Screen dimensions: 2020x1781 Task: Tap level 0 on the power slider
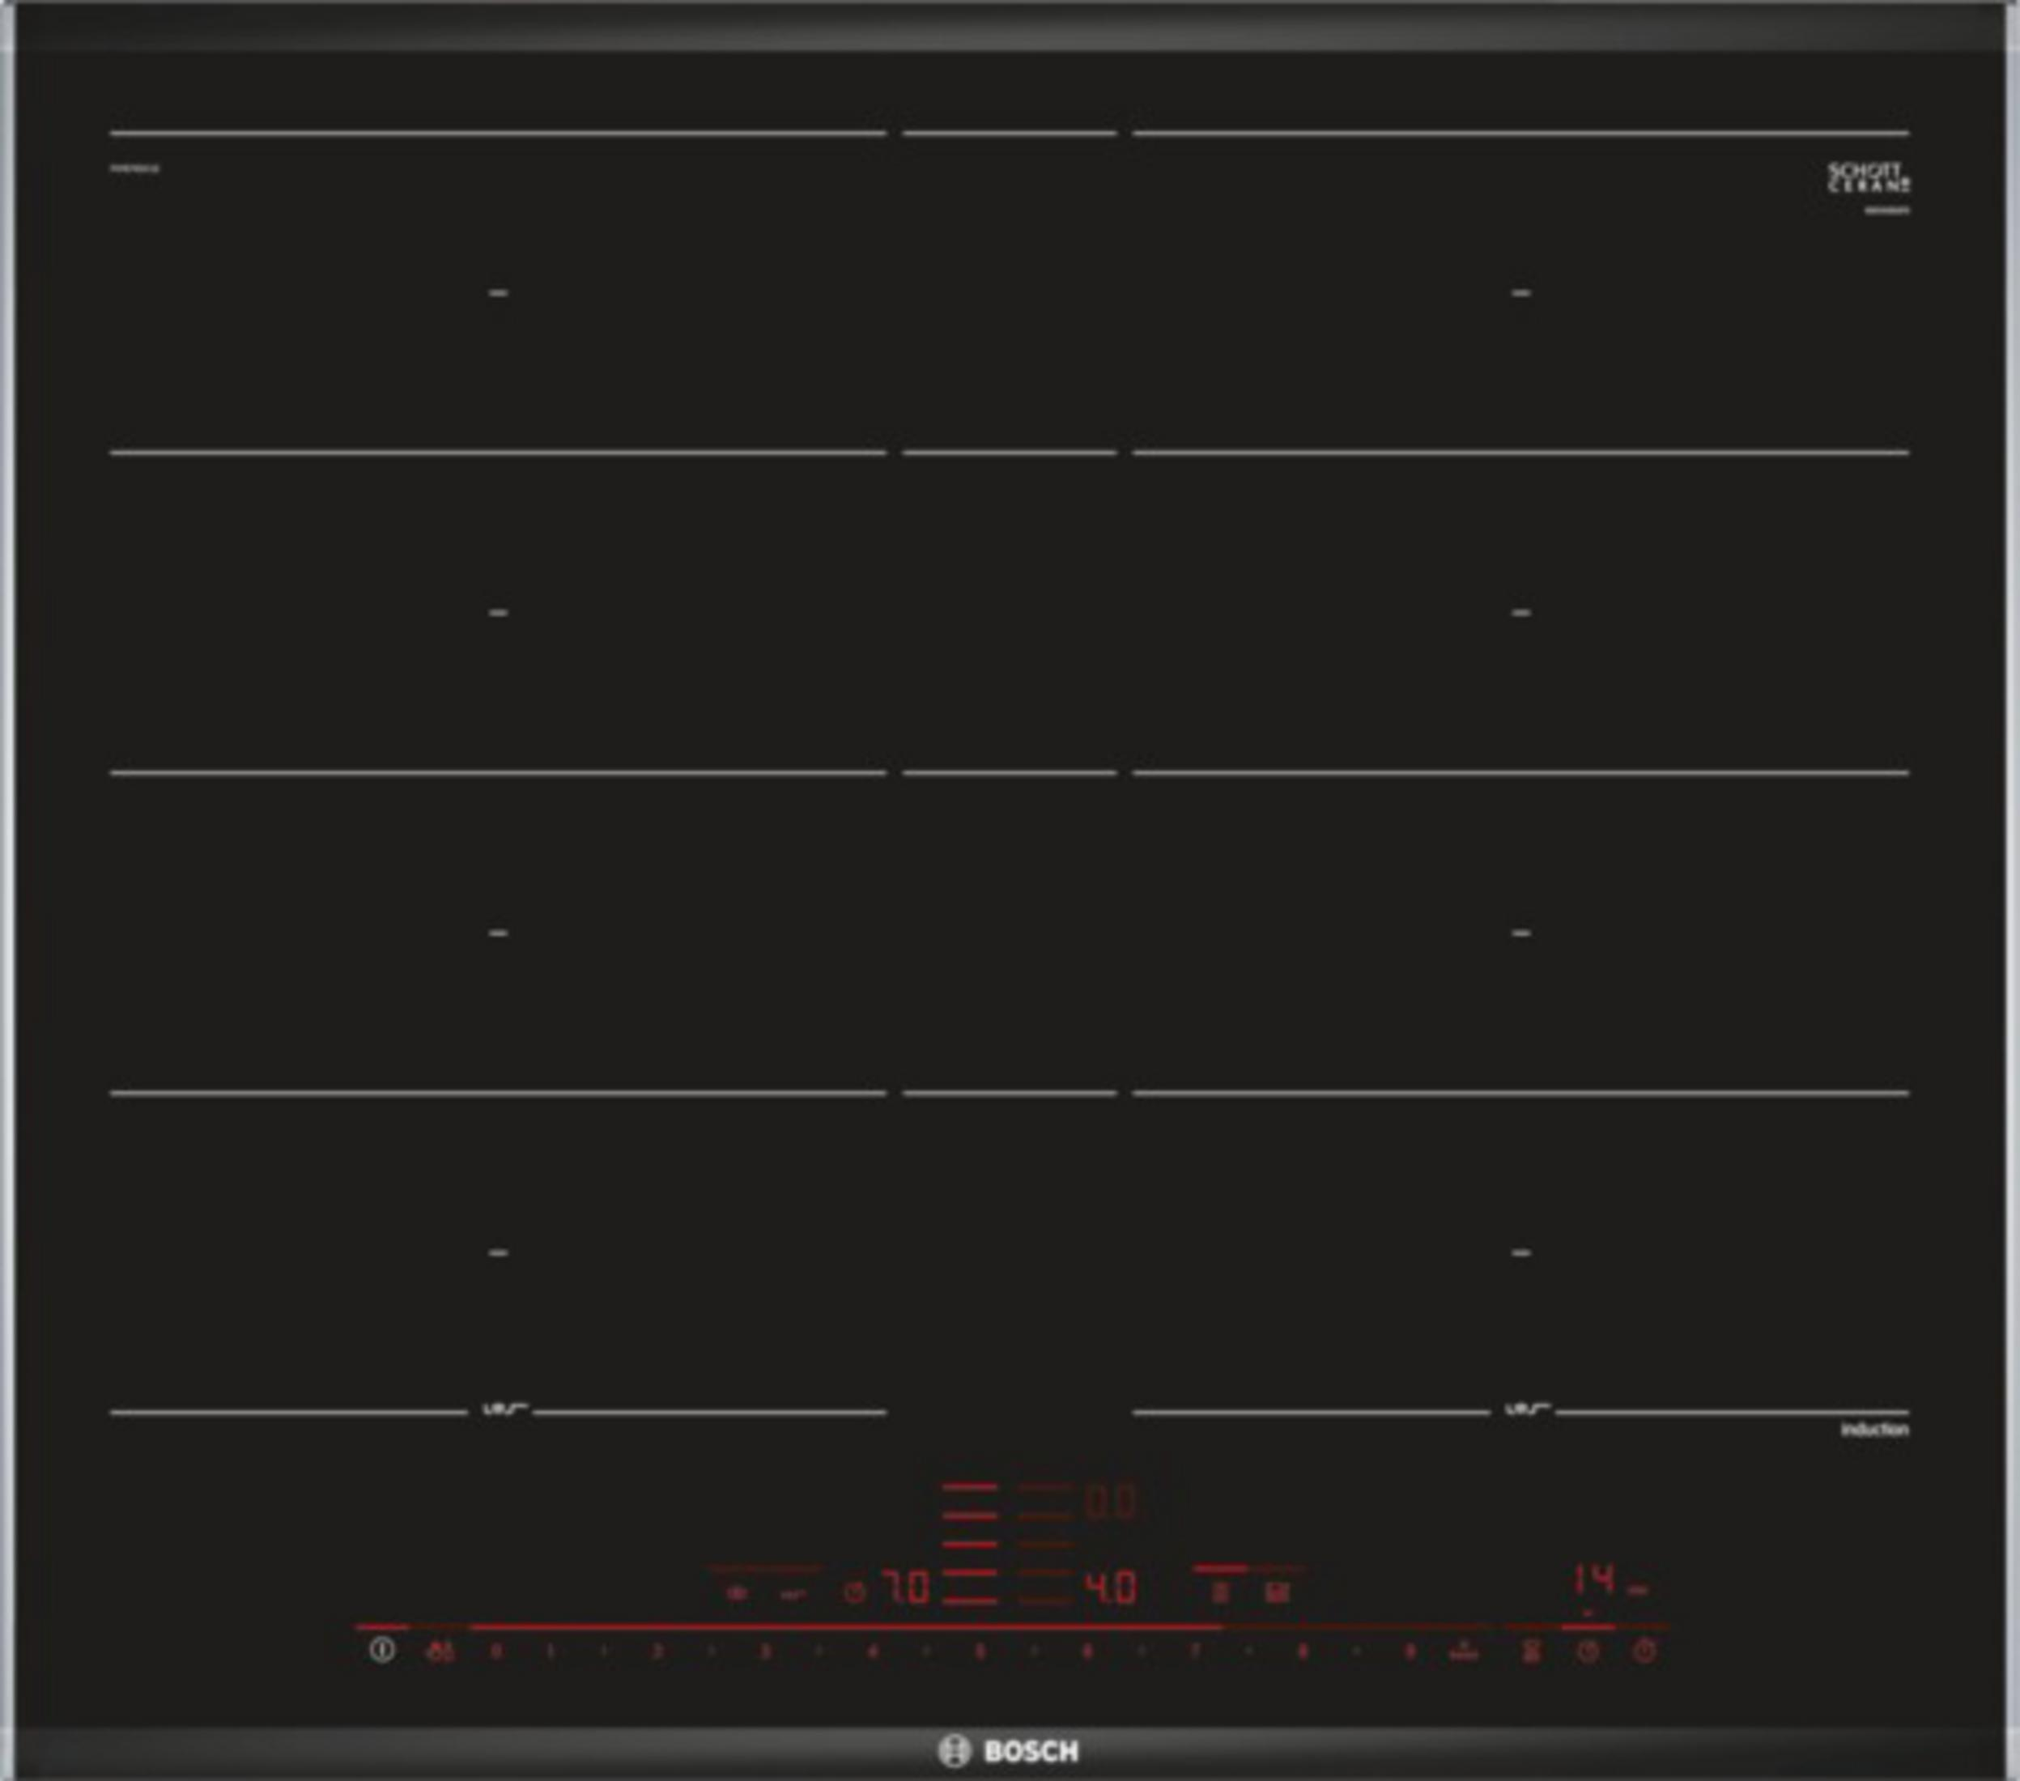[x=496, y=1651]
